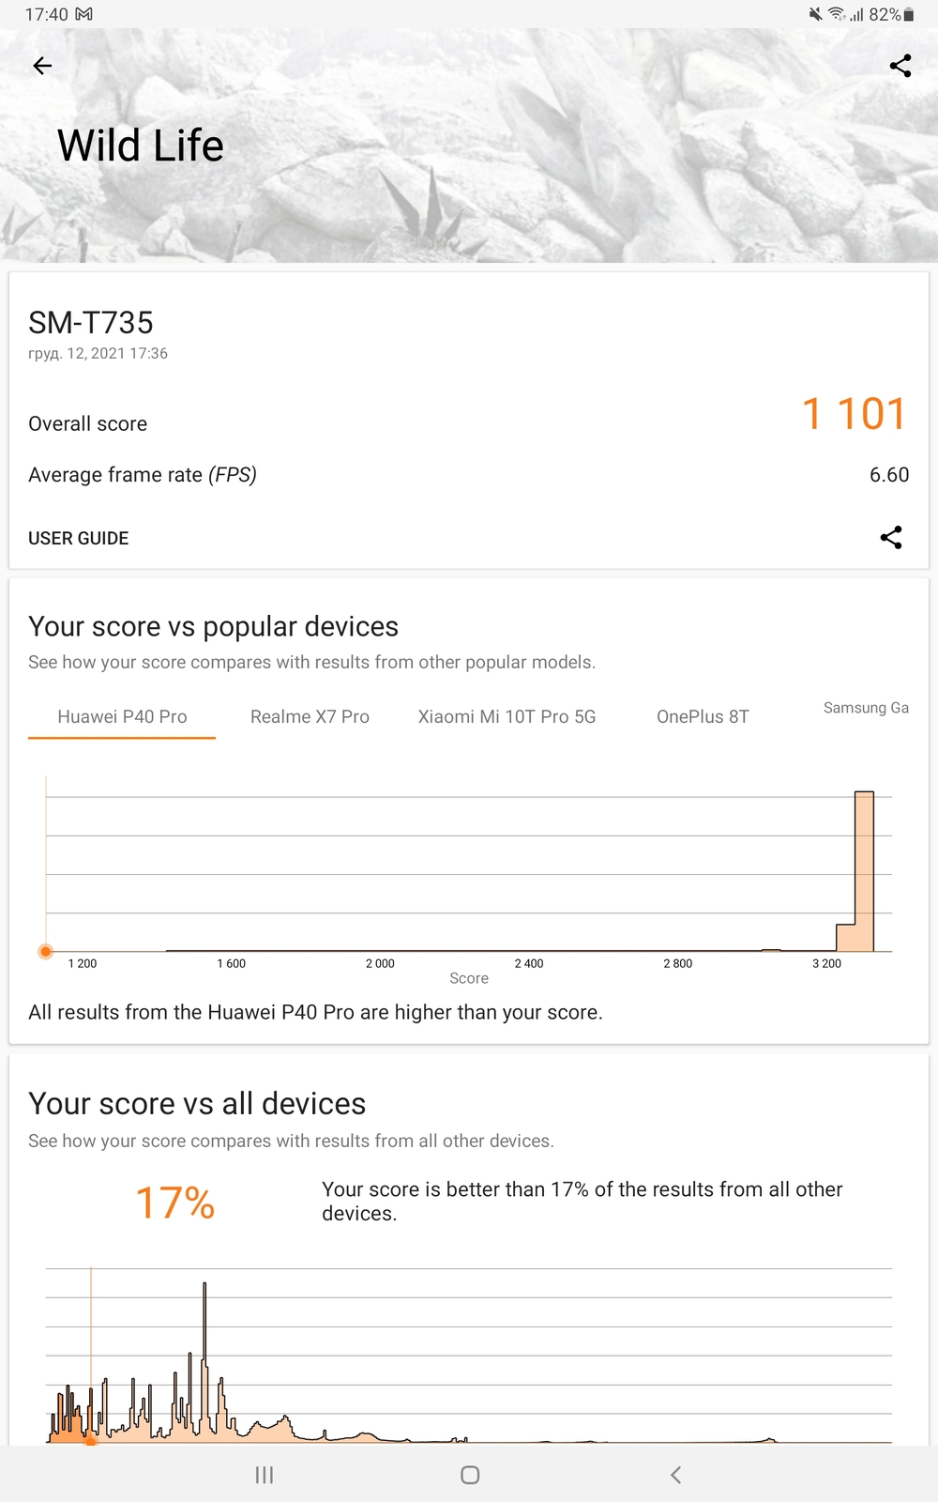Screen dimensions: 938x1502
Task: Tap the orange 17% percentile value
Action: (x=175, y=1203)
